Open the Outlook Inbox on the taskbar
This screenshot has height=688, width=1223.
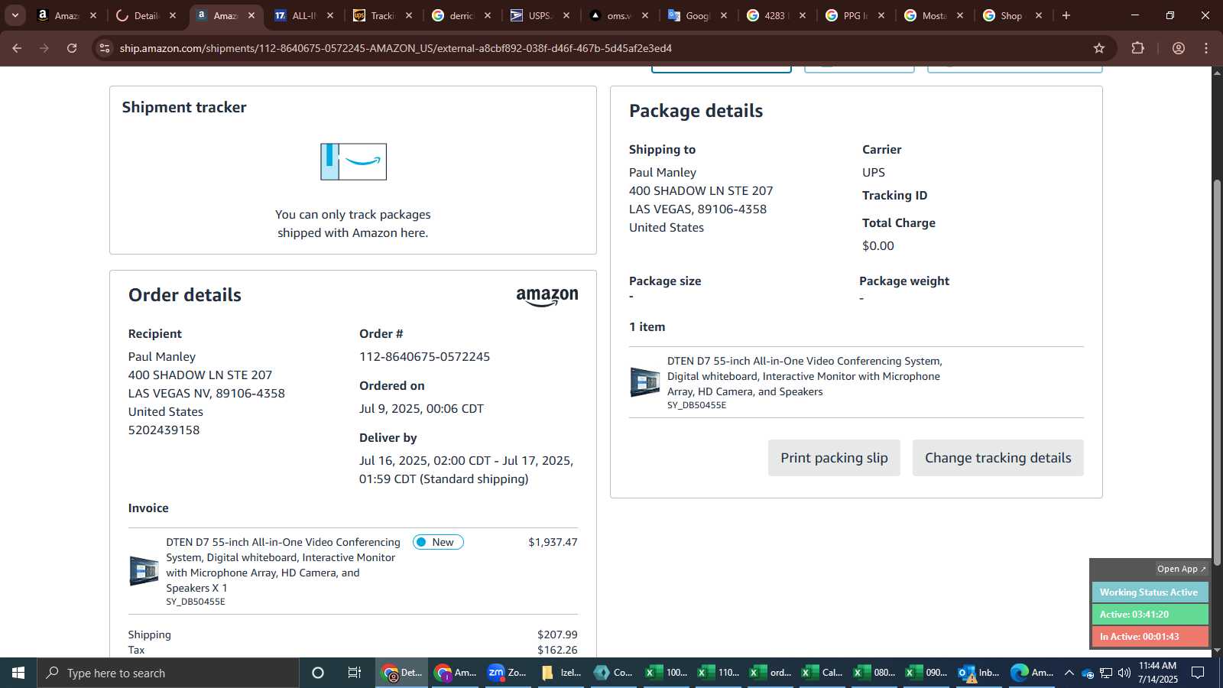click(979, 673)
